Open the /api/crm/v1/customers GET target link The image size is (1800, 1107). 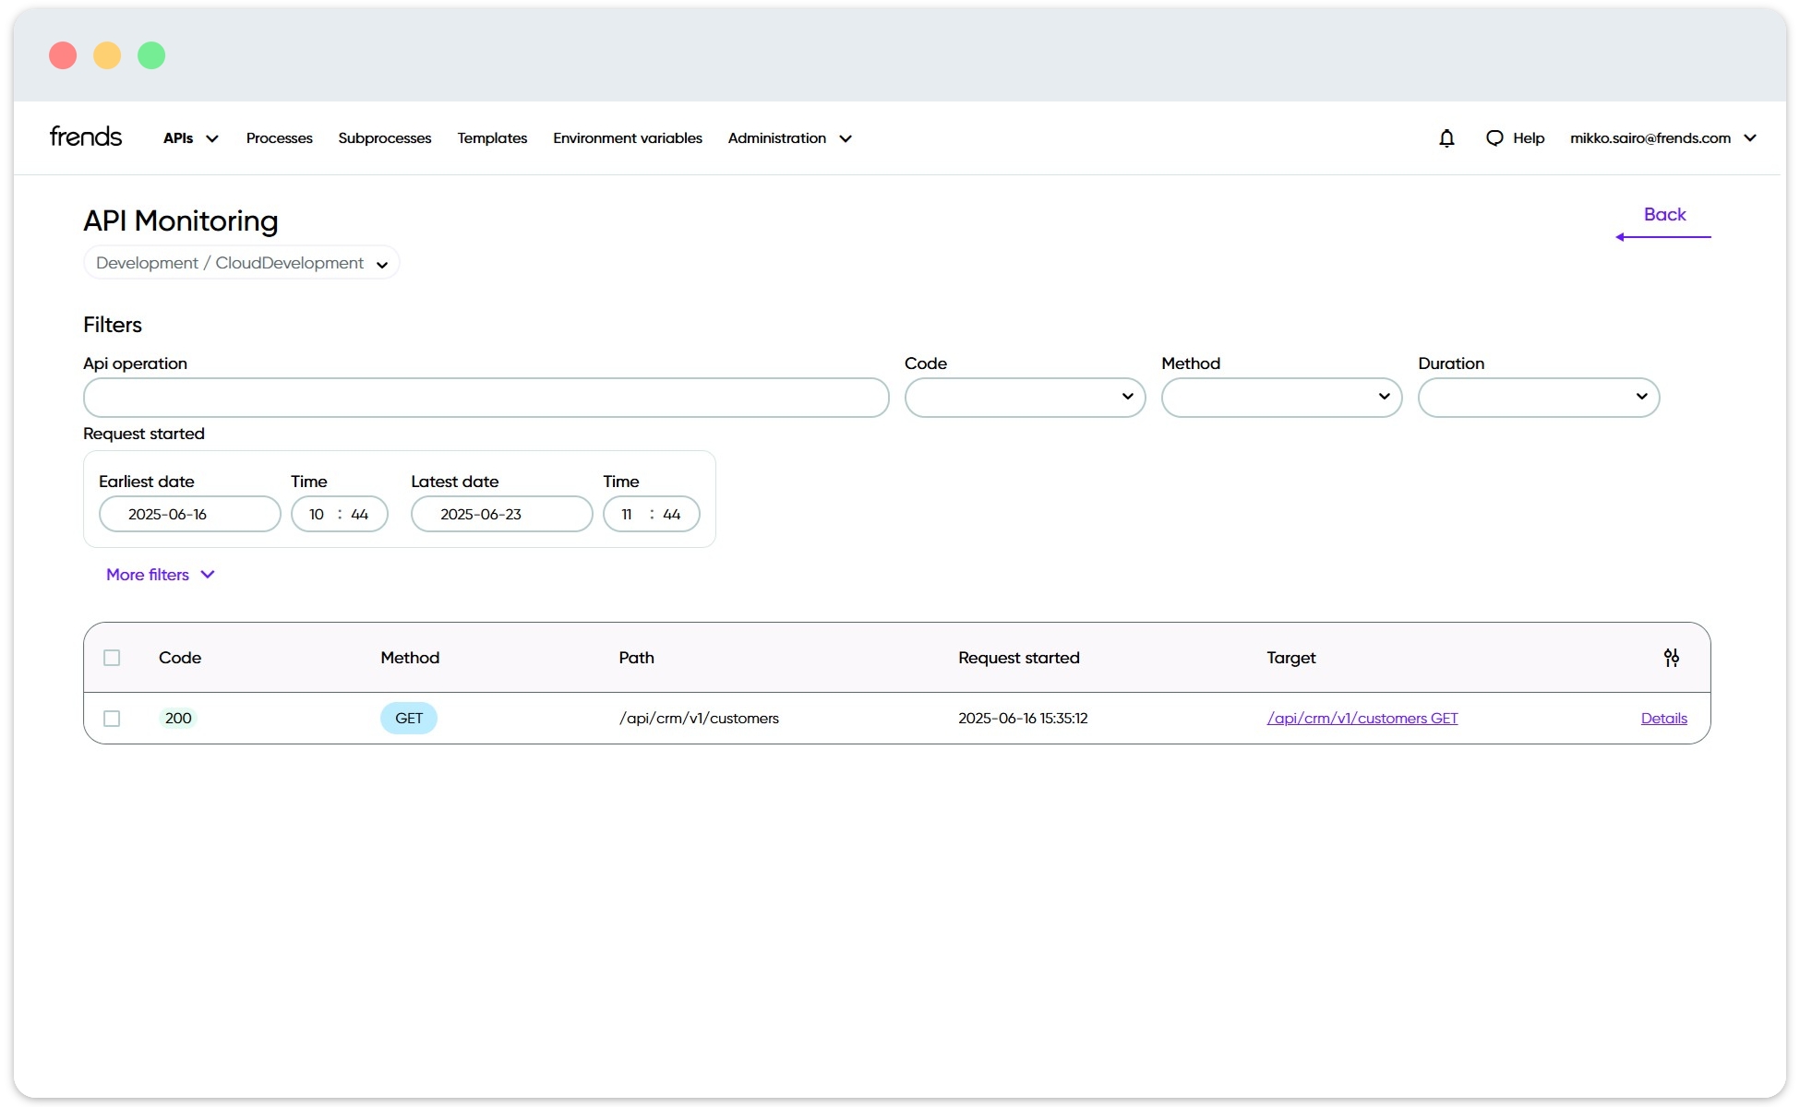tap(1362, 719)
